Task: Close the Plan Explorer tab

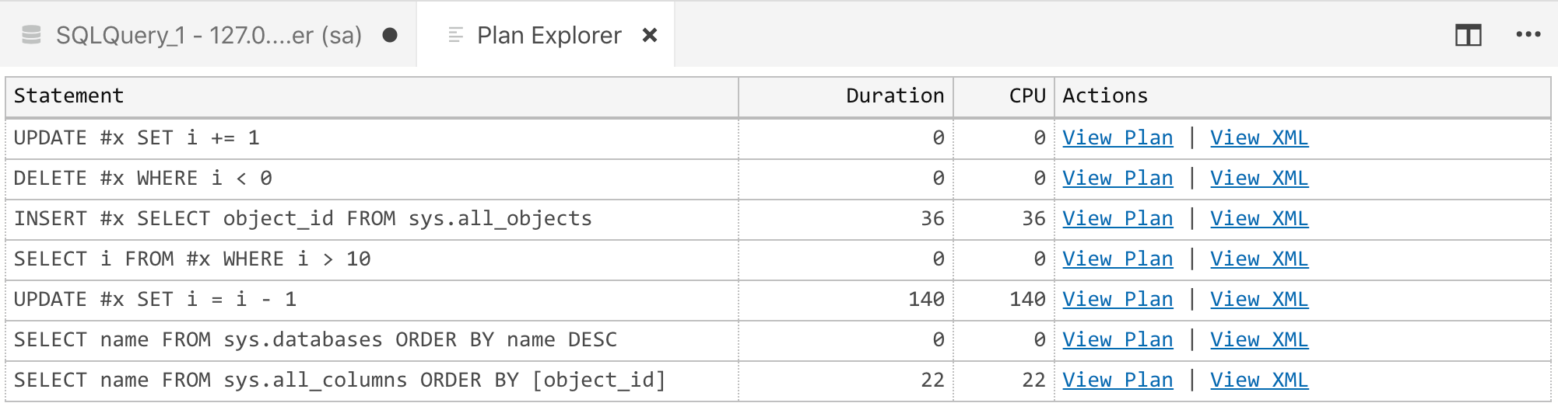Action: pyautogui.click(x=650, y=35)
